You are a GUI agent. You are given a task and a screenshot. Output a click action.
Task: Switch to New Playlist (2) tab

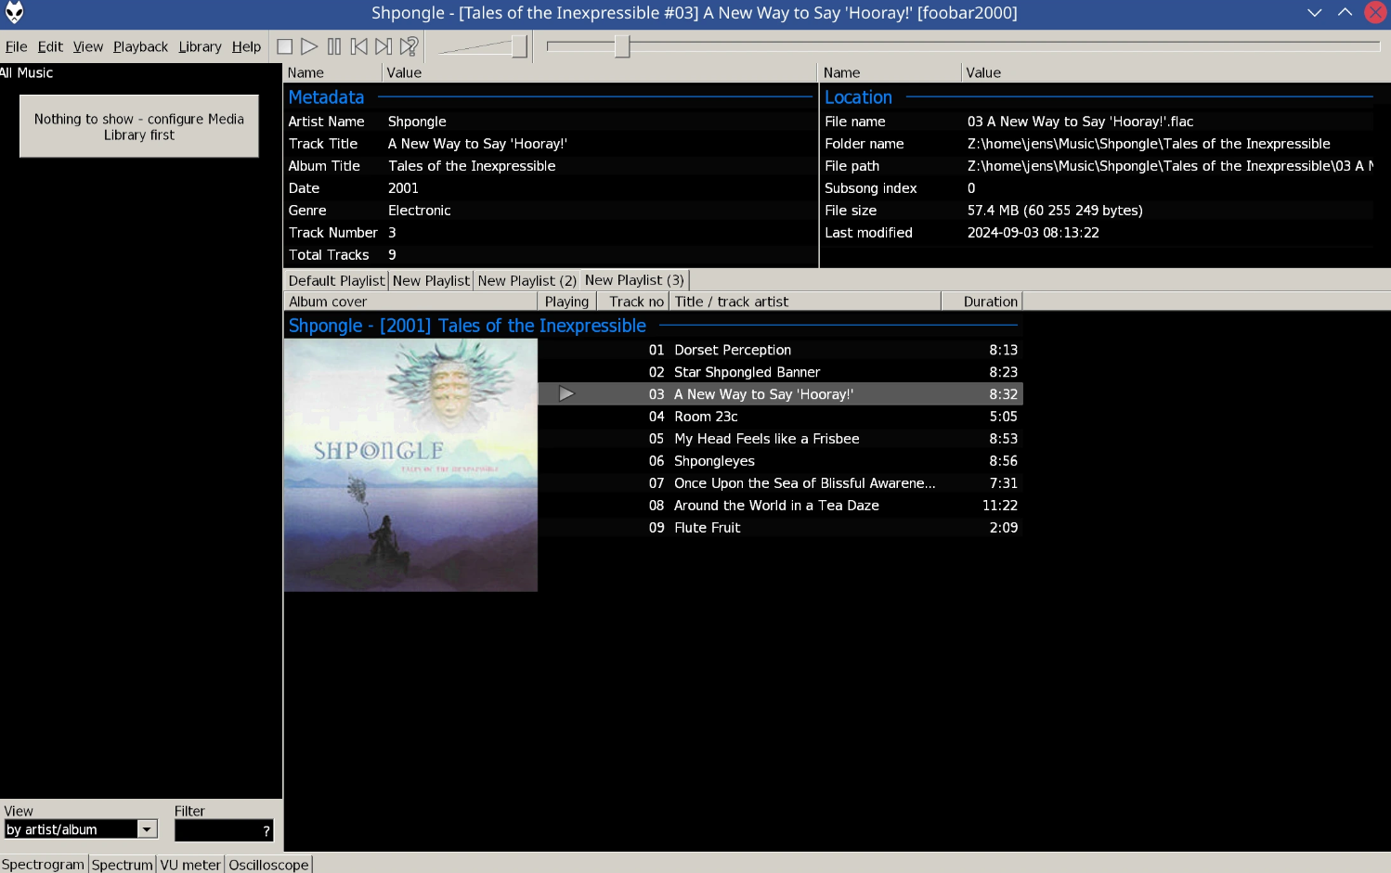coord(527,280)
